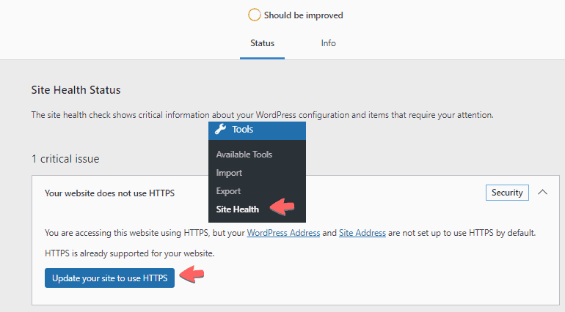Viewport: 565px width, 312px height.
Task: Toggle the 'Your website does not use HTTPS' heading
Action: pos(109,193)
